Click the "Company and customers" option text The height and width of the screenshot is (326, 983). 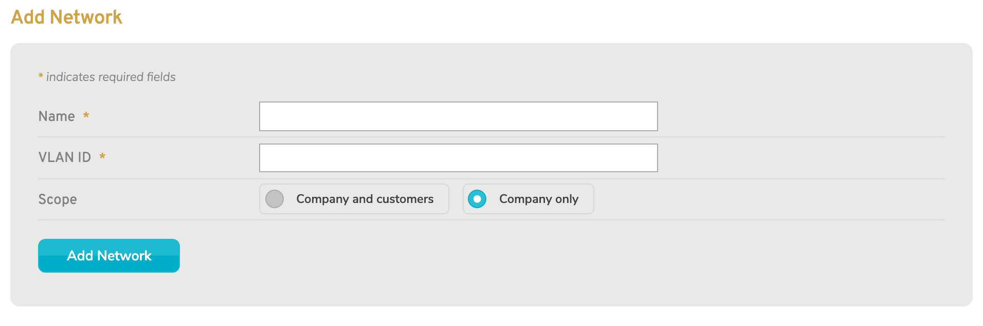[x=365, y=199]
